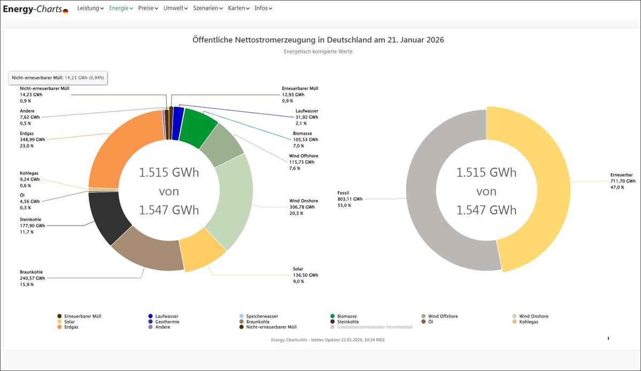Hide Wind Onshore via legend label
Image resolution: width=641 pixels, height=371 pixels.
tap(534, 316)
